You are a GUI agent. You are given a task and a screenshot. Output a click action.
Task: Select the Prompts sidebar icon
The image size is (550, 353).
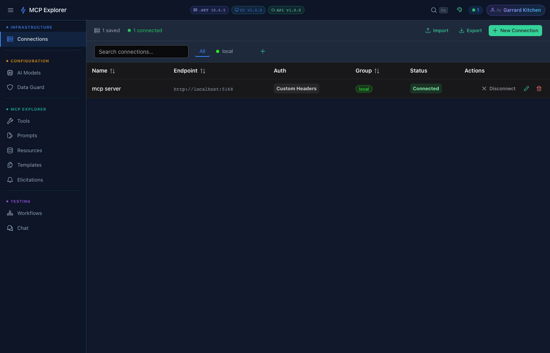tap(10, 135)
